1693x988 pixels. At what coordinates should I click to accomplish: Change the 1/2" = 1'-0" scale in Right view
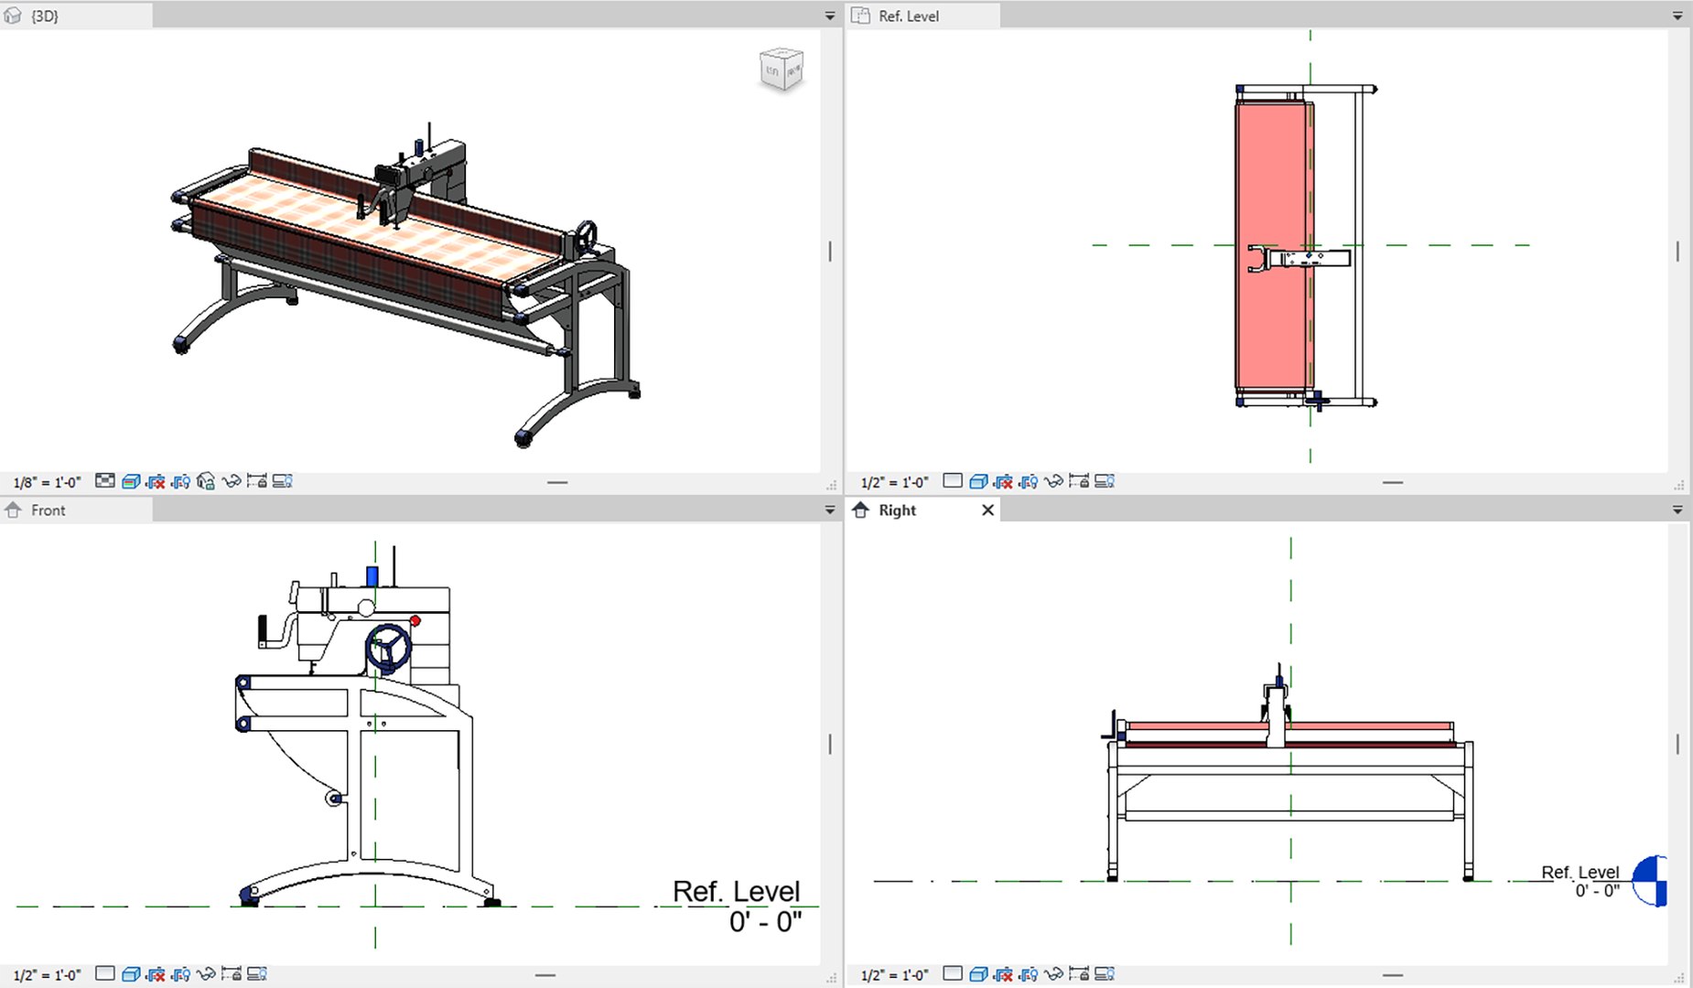coord(895,975)
